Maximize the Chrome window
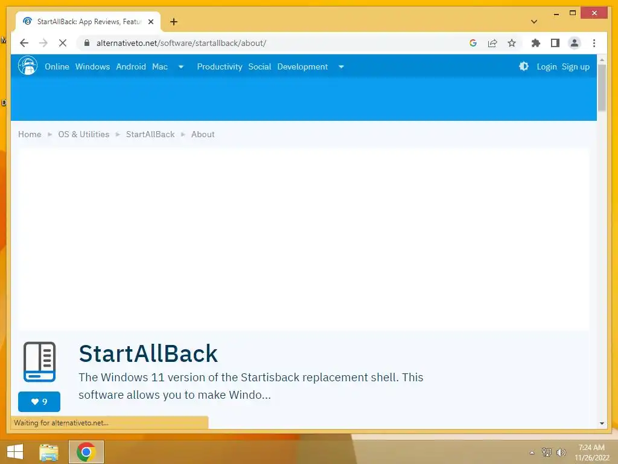 [573, 13]
